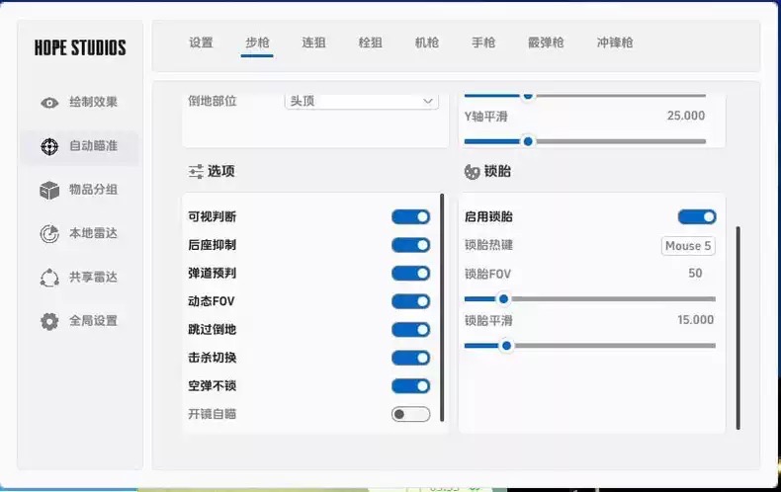The image size is (781, 492).
Task: Click the Mouse 5 hotkey button
Action: click(688, 246)
